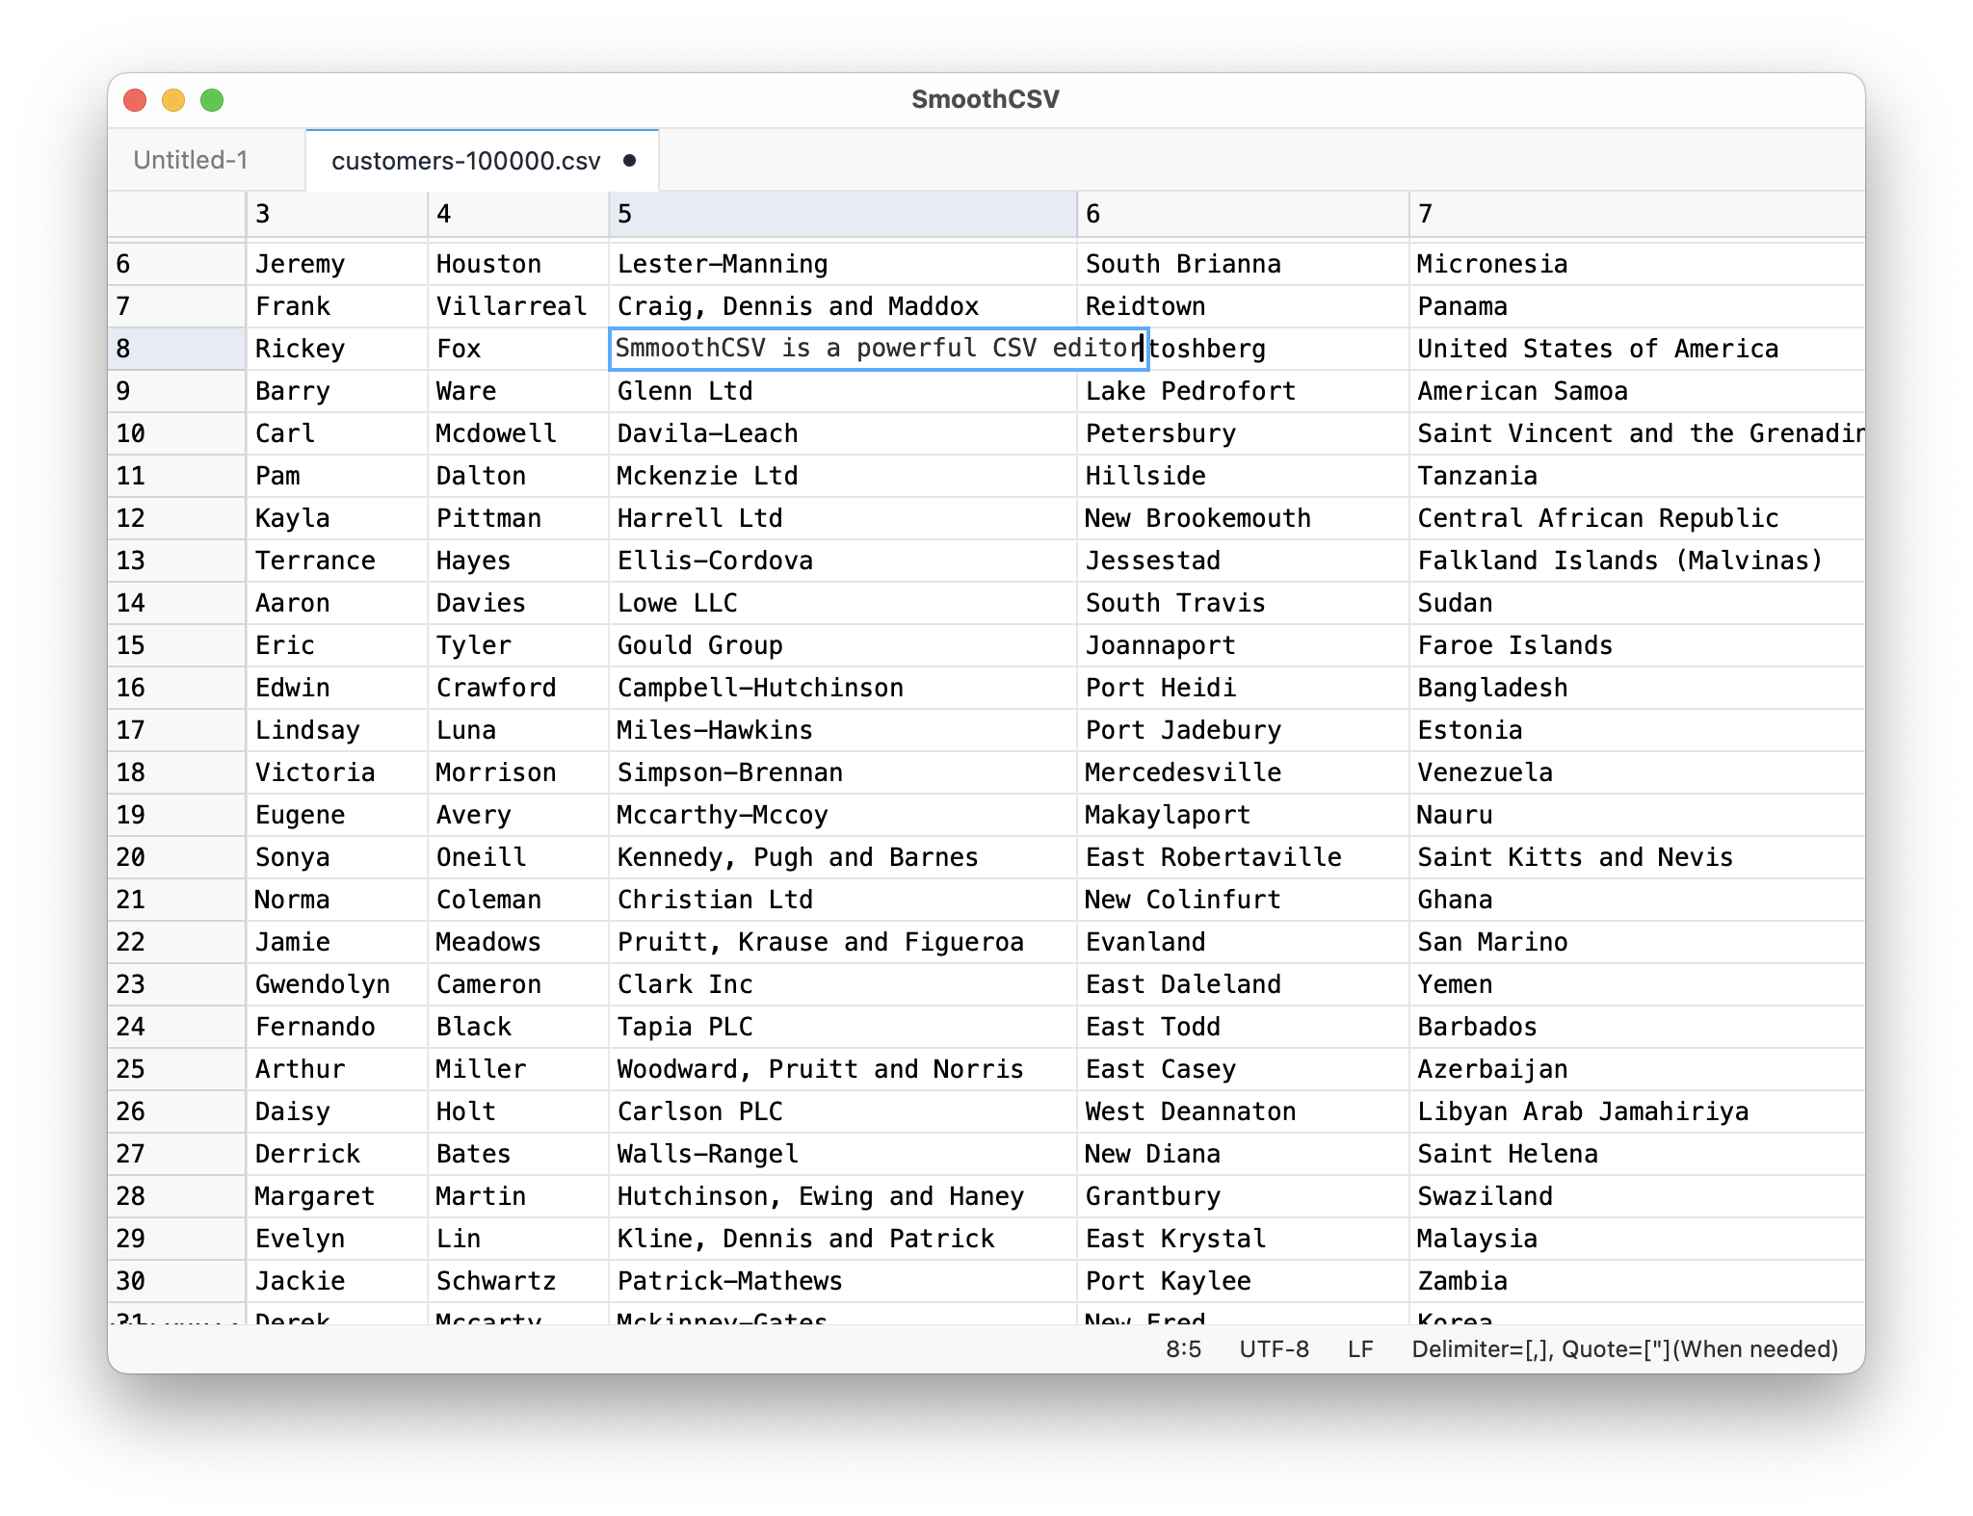Open the LF line ending status item
The height and width of the screenshot is (1516, 1973).
(x=1360, y=1349)
